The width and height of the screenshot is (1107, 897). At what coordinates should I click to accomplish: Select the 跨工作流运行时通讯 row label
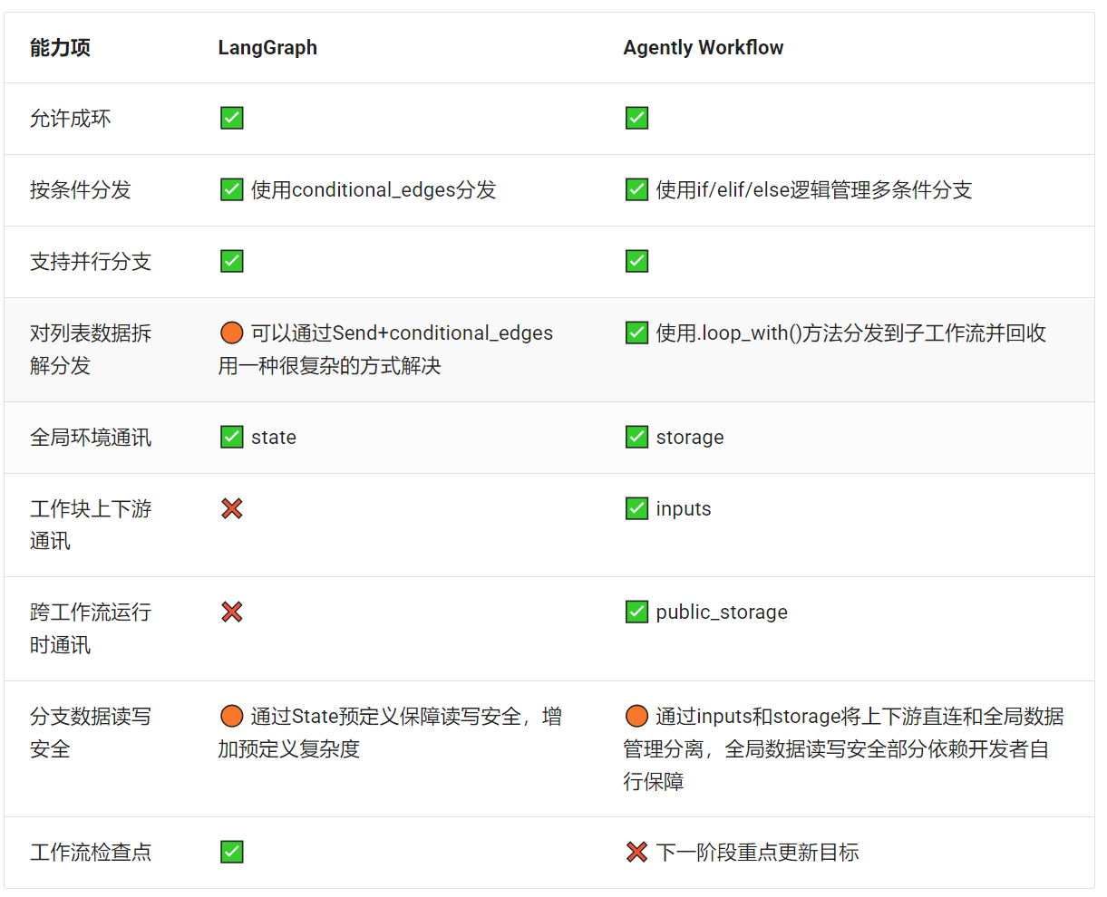click(91, 629)
